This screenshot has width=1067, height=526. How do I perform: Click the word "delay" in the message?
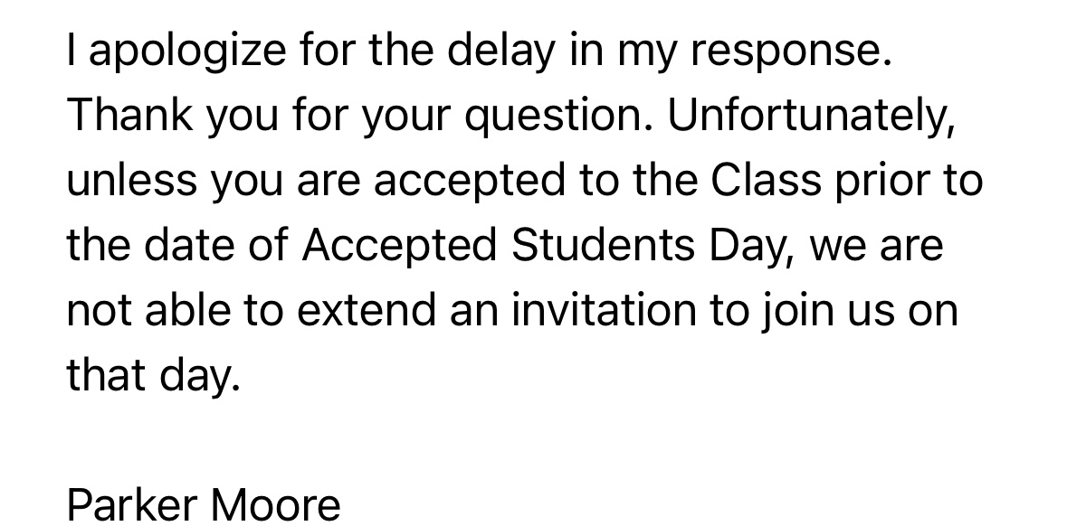tap(500, 52)
